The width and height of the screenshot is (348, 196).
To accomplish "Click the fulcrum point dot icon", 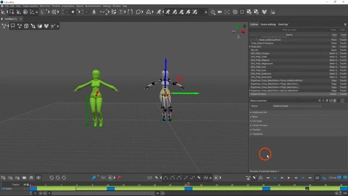I will [x=72, y=12].
